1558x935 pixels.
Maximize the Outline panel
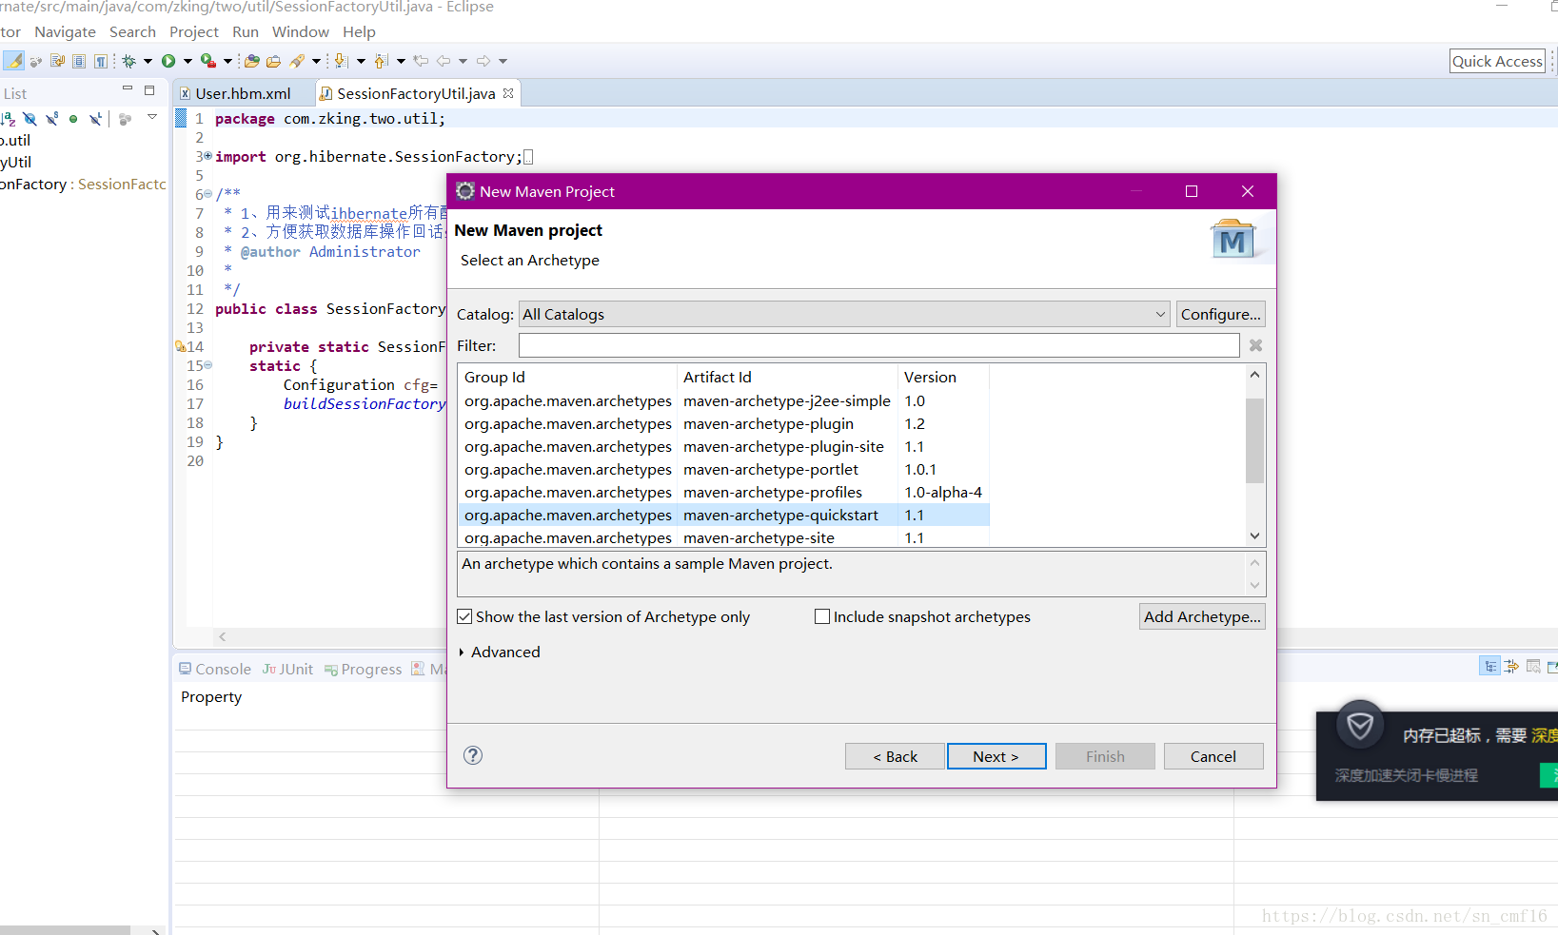click(149, 89)
